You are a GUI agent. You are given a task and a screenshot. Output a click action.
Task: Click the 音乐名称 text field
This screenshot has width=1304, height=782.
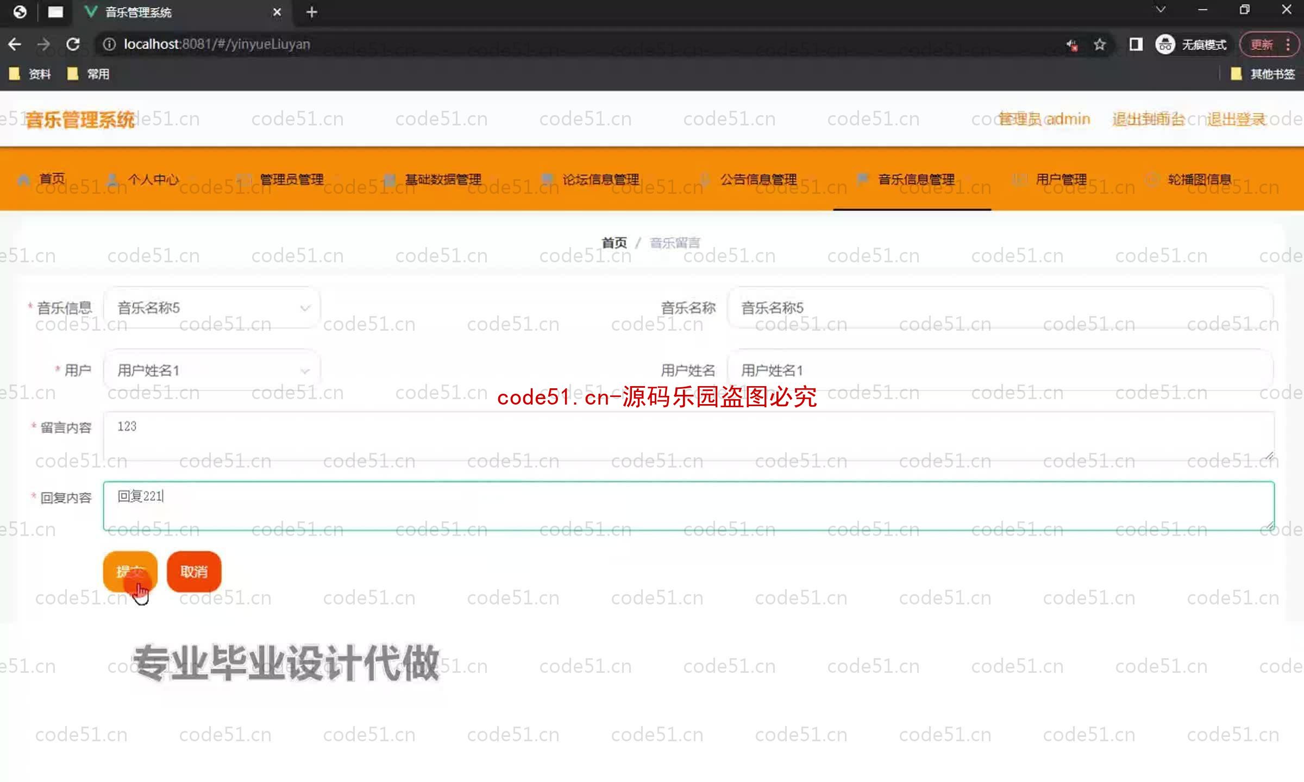[x=1000, y=308]
